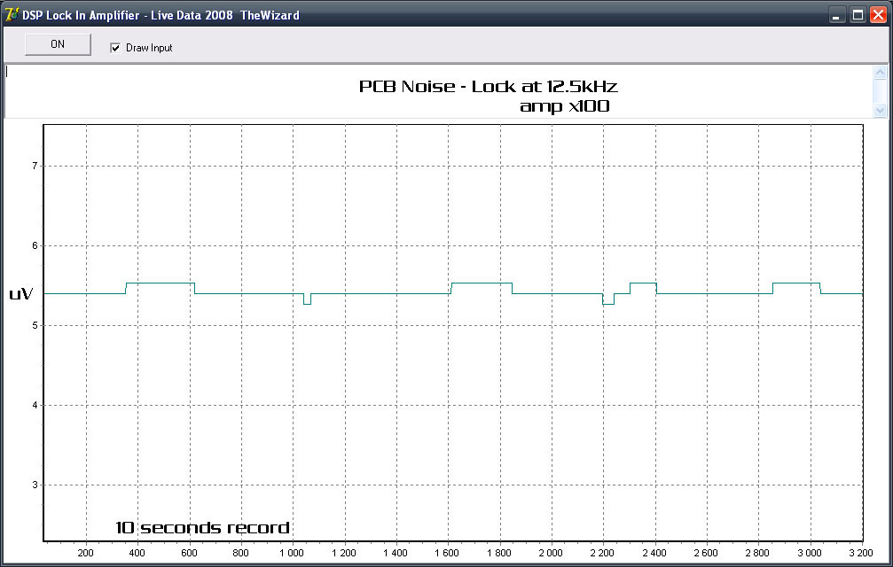Click the x-axis value '1 600'

pyautogui.click(x=447, y=553)
